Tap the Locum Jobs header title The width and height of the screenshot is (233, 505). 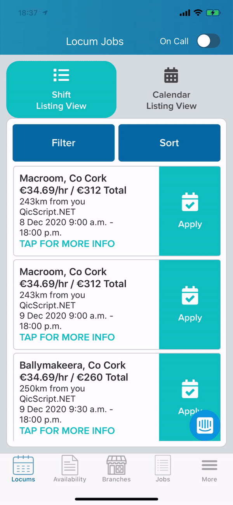pos(95,42)
